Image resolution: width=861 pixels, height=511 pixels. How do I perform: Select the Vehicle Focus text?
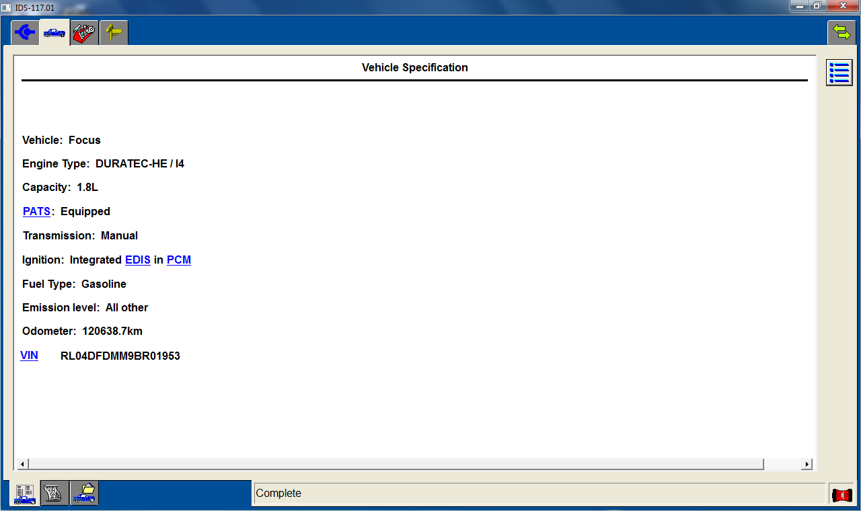coord(61,140)
